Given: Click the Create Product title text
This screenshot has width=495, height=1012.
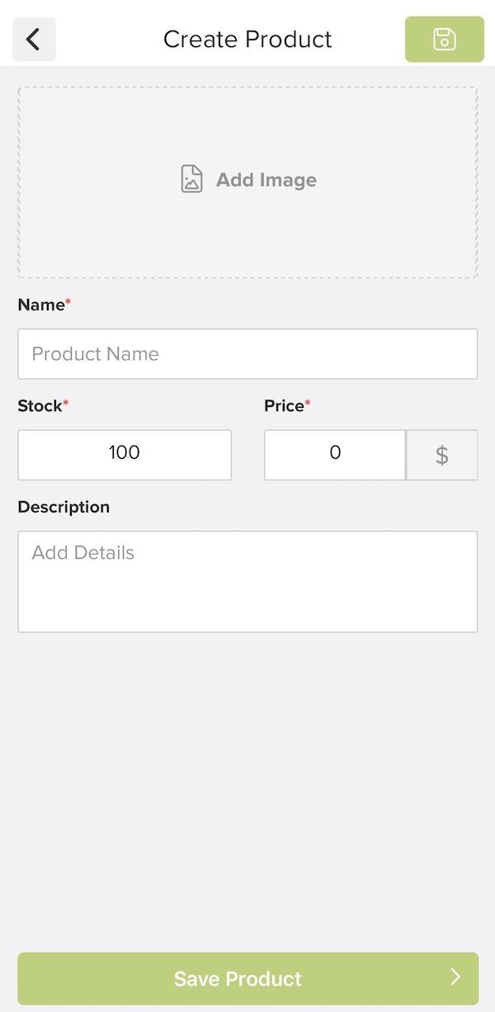Looking at the screenshot, I should click(247, 38).
